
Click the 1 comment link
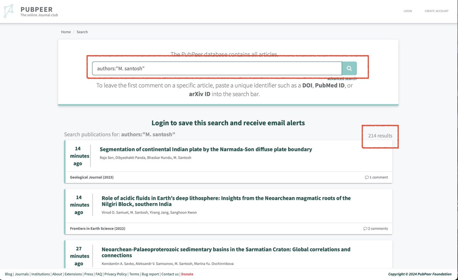376,178
